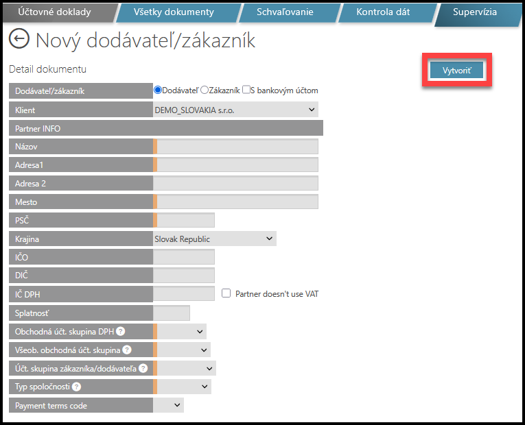
Task: Check Partner doesn't use VAT
Action: [x=226, y=293]
